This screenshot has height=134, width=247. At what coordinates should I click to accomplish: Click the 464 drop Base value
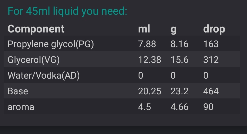[x=211, y=91]
